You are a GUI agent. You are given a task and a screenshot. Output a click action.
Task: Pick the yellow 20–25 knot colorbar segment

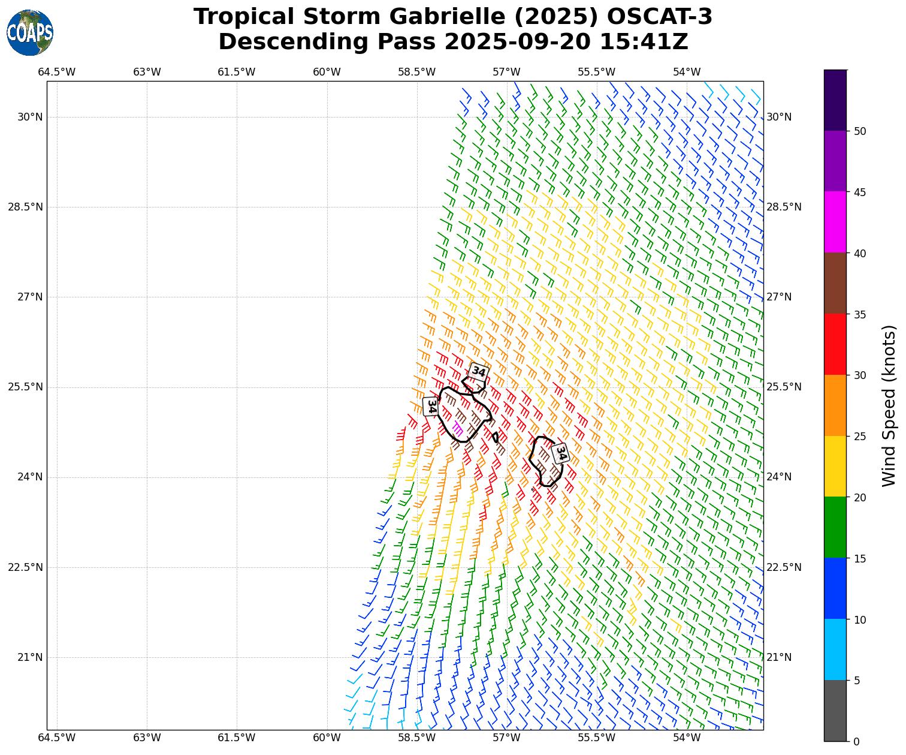coord(835,466)
